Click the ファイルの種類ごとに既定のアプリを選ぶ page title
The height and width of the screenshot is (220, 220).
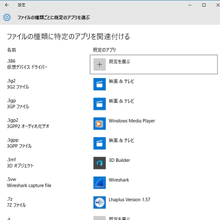[x=53, y=18]
